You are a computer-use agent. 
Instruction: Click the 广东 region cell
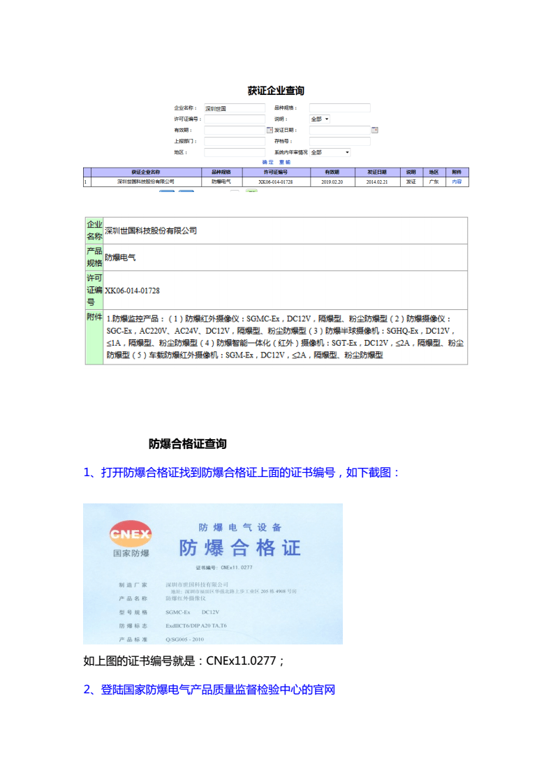(434, 182)
